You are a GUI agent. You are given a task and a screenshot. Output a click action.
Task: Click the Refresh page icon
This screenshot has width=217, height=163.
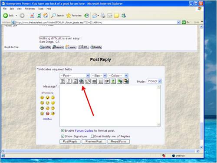pyautogui.click(x=39, y=15)
